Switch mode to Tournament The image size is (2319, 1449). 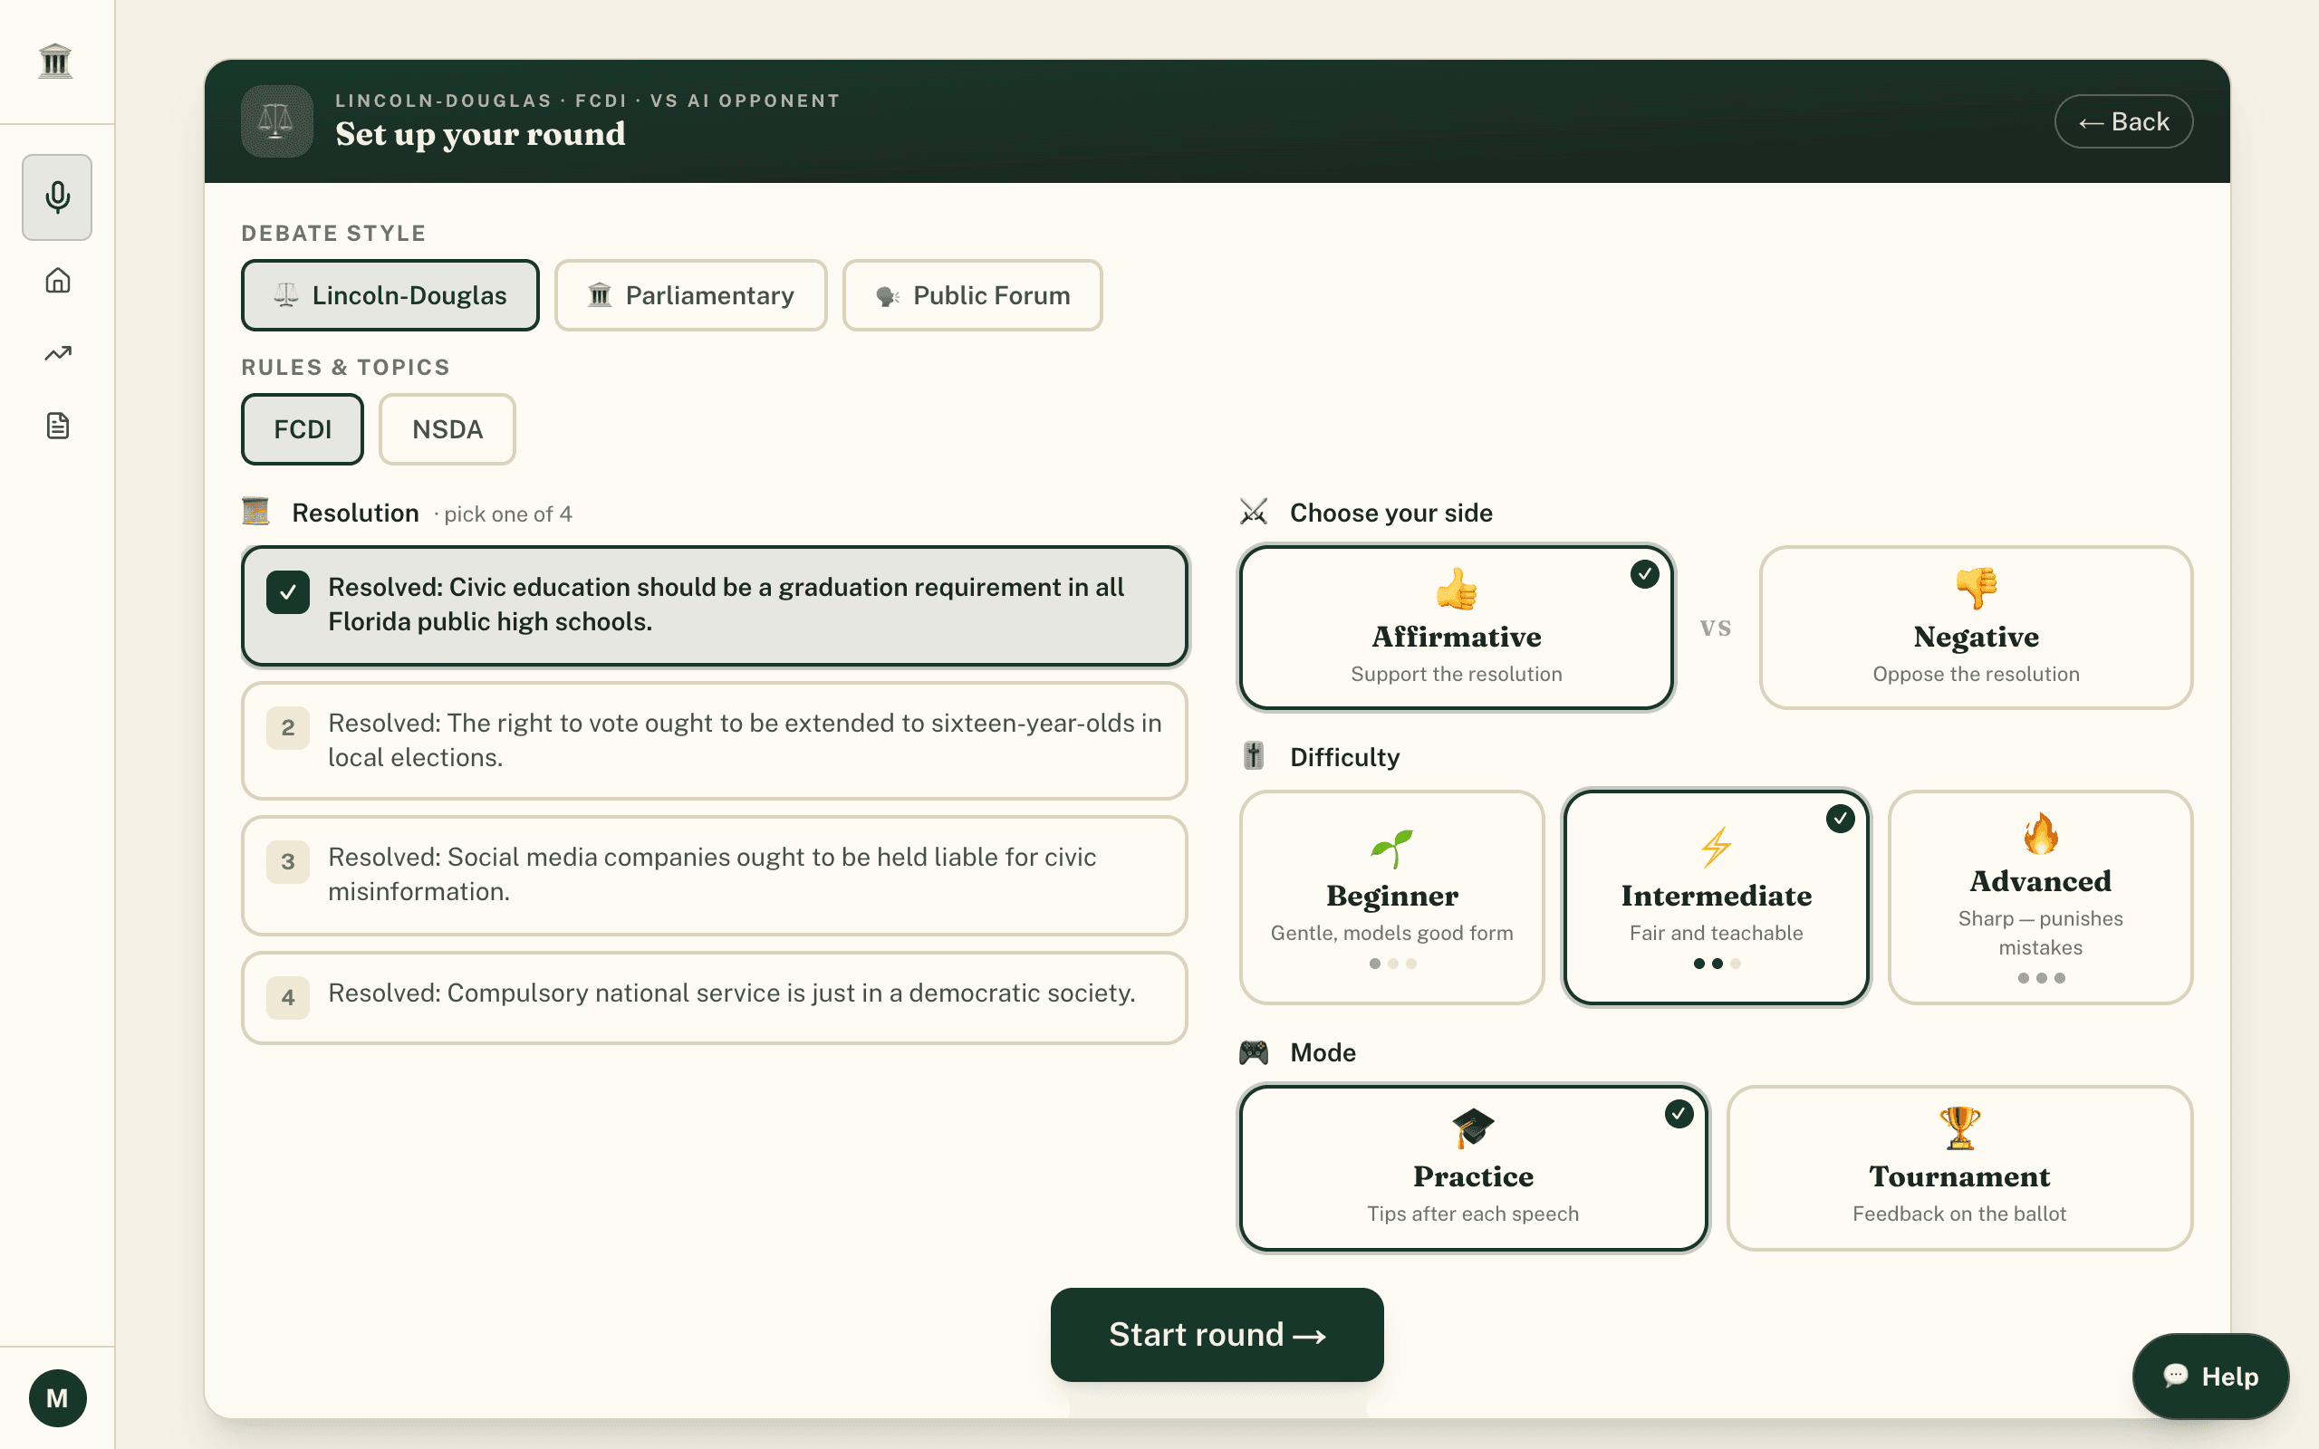coord(1959,1167)
